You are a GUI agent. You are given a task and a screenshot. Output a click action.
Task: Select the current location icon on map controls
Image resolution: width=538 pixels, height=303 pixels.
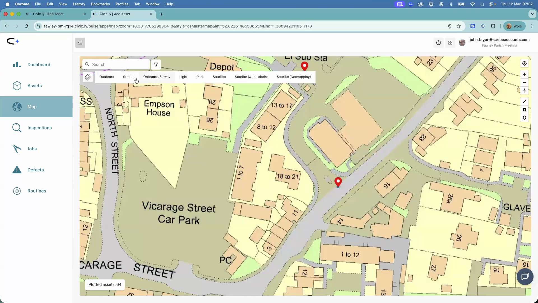point(524,63)
